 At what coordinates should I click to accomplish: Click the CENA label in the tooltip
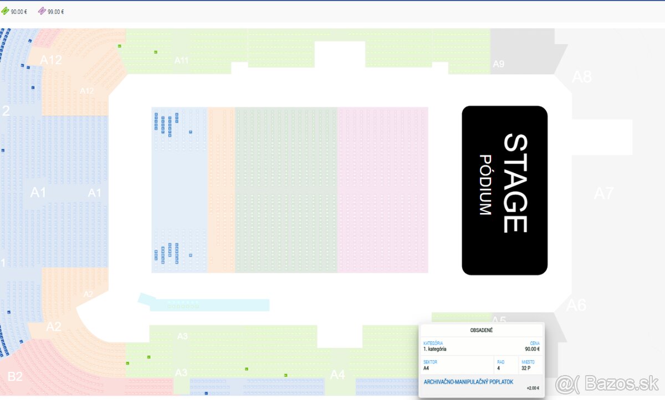tap(535, 344)
